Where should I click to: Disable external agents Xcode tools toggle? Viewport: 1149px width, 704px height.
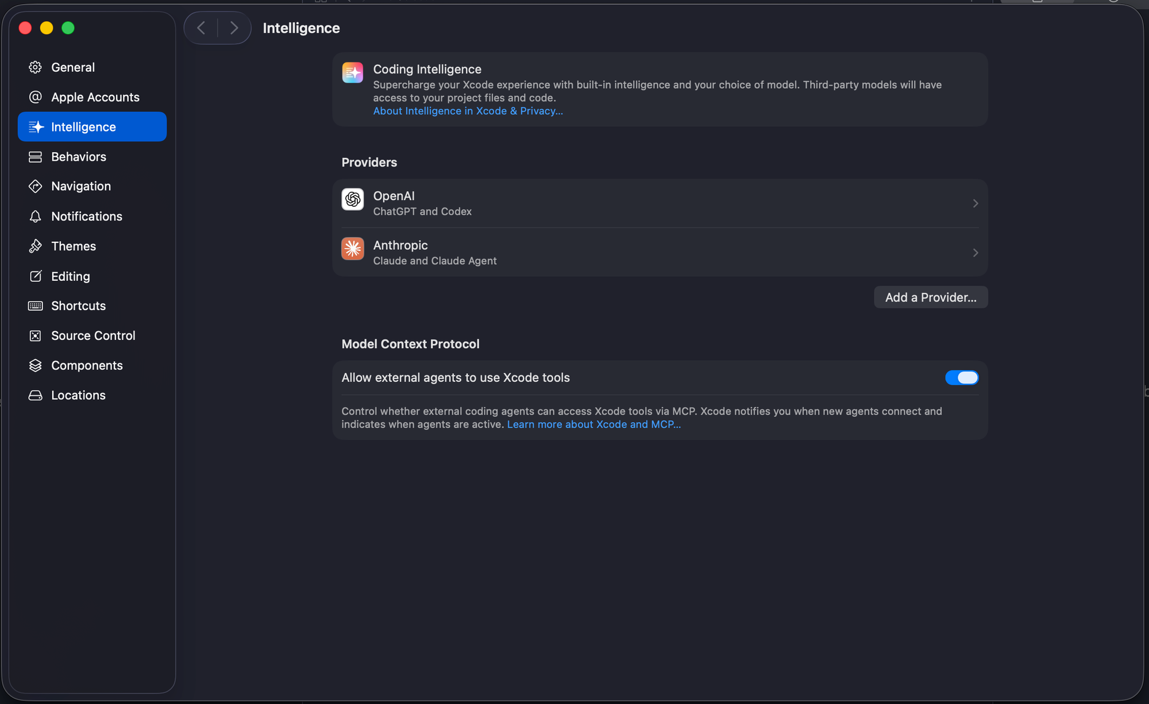tap(961, 378)
